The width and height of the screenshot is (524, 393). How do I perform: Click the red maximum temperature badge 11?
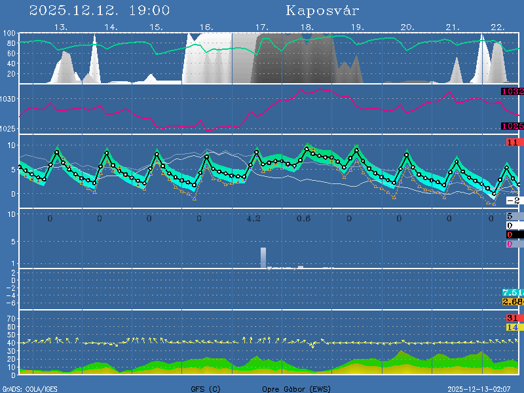point(513,142)
